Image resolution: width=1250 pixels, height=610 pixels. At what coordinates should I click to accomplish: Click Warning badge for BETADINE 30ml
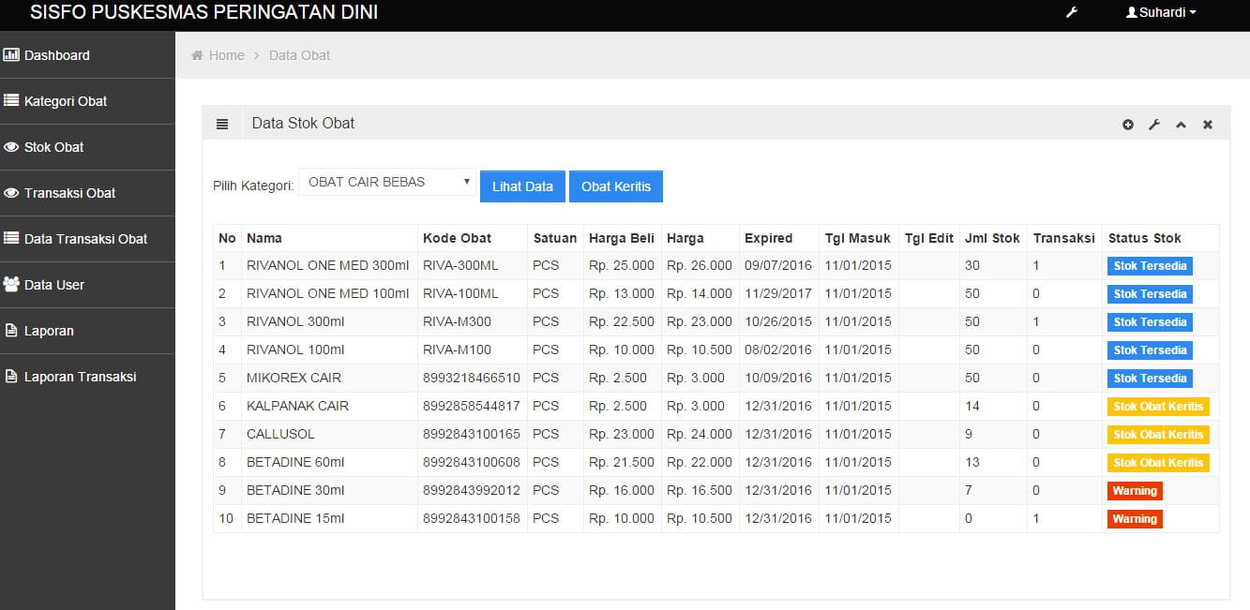click(1136, 491)
